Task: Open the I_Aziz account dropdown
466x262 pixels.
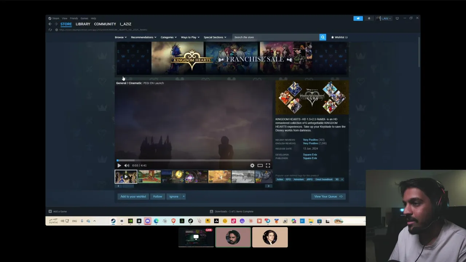Action: coord(384,18)
